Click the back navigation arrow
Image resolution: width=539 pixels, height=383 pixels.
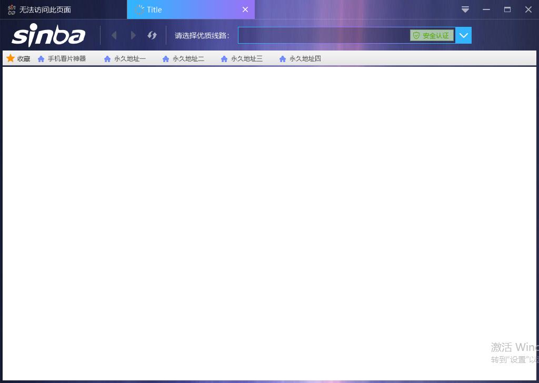point(114,35)
